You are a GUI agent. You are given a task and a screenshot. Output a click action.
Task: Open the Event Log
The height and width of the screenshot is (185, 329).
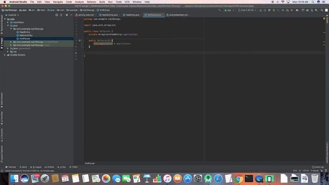tap(318, 167)
